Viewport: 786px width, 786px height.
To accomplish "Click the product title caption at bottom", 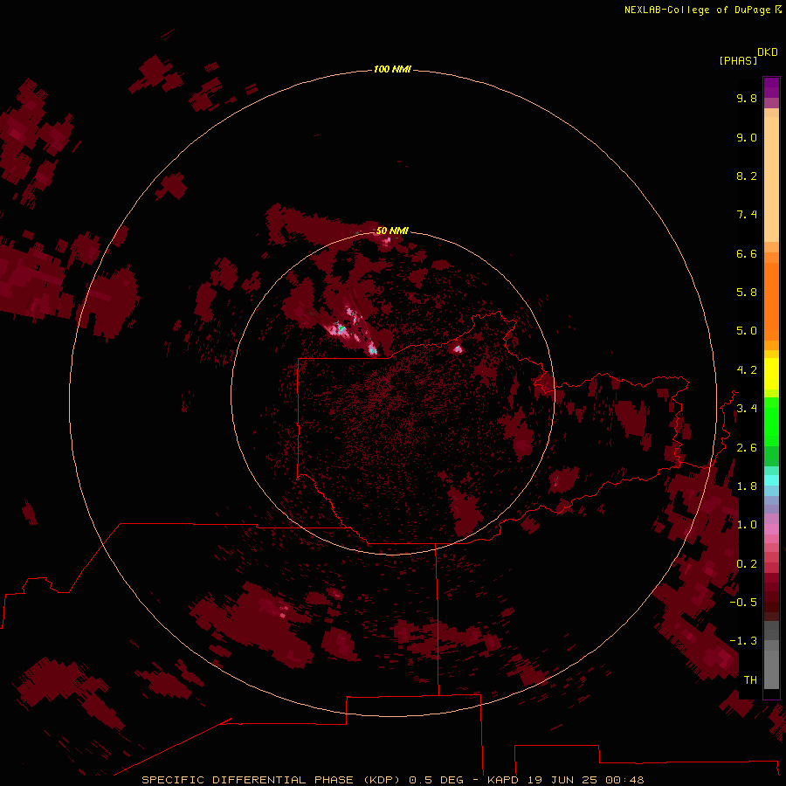I will point(392,780).
